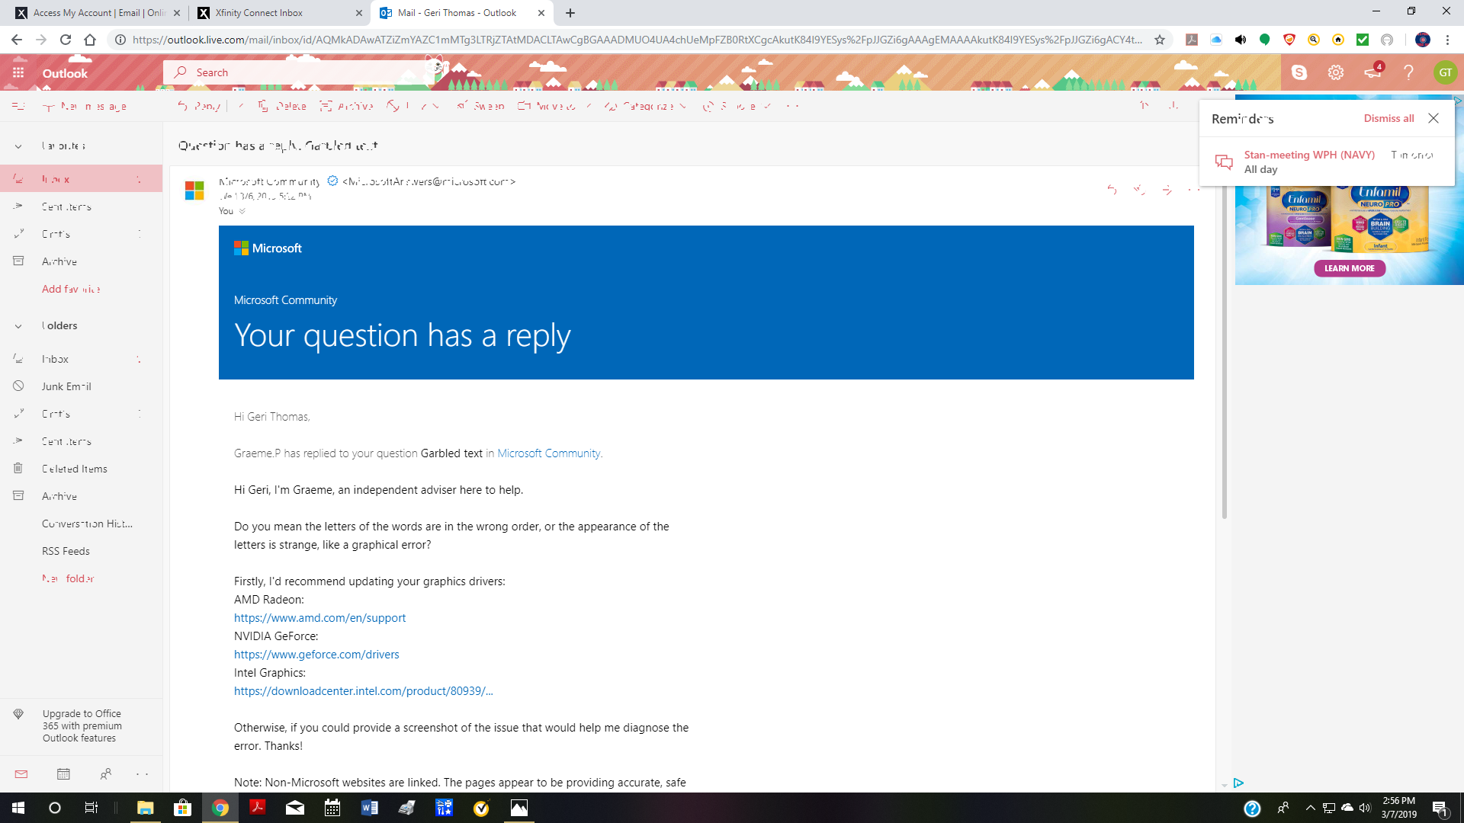Bookmark this page with the star
This screenshot has height=823, width=1464.
pyautogui.click(x=1160, y=40)
